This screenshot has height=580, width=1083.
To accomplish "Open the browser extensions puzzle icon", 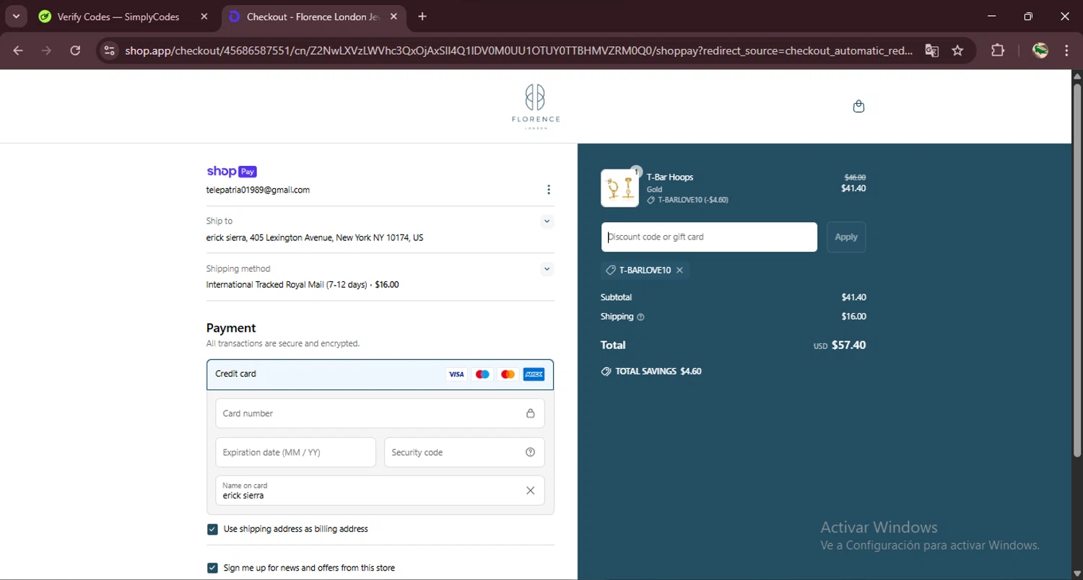I will click(998, 50).
